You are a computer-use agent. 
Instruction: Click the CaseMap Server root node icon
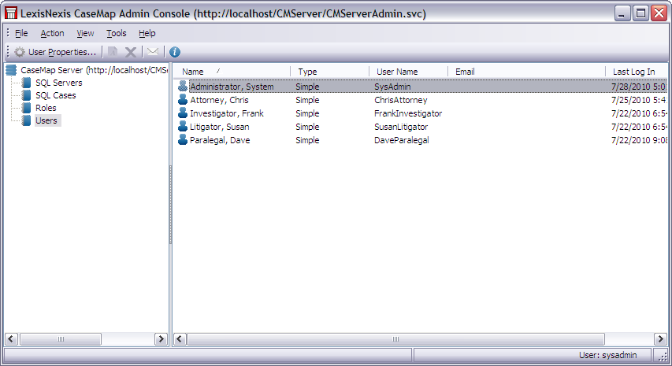click(x=11, y=70)
